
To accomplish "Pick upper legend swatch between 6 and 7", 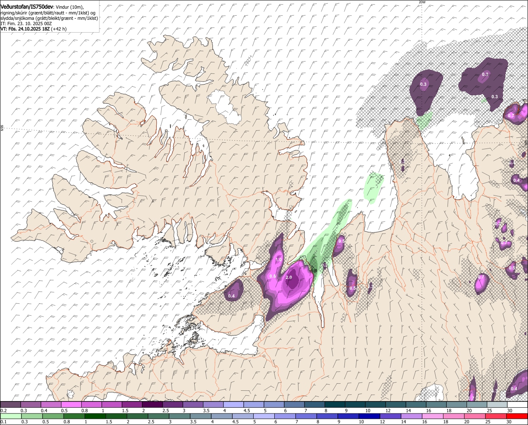I will tap(295, 404).
